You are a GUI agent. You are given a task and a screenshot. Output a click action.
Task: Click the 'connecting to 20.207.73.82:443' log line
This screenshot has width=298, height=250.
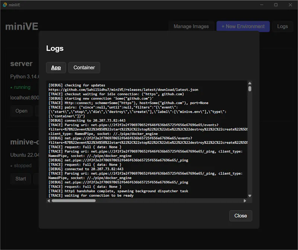pyautogui.click(x=87, y=121)
